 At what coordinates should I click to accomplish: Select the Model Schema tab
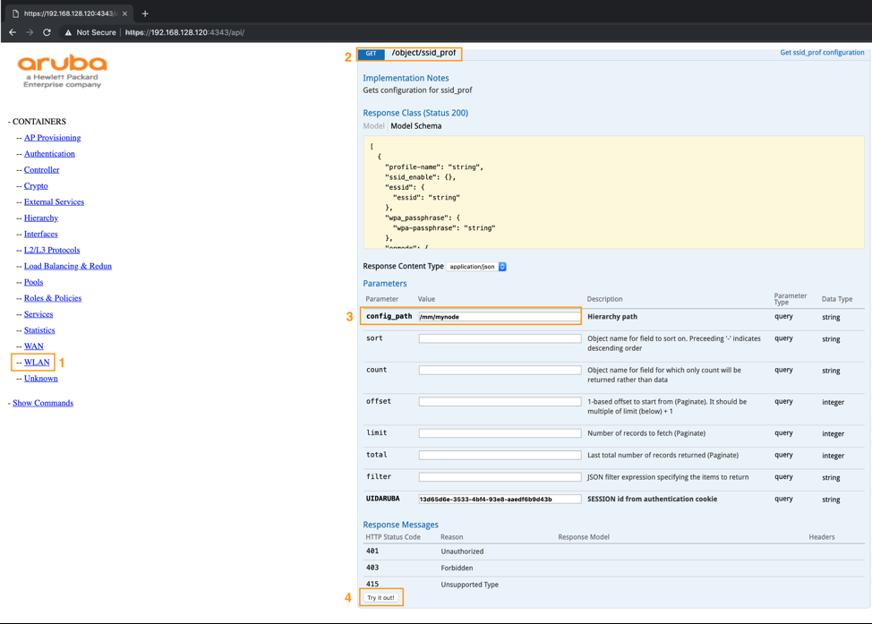click(415, 126)
